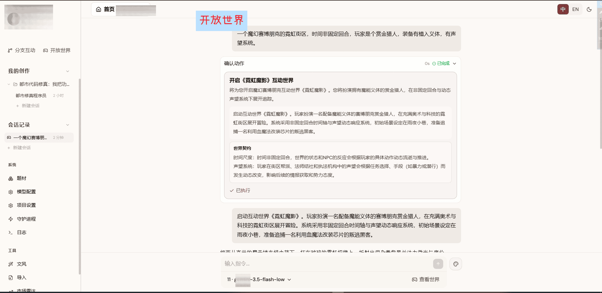The width and height of the screenshot is (602, 293).
Task: Open the 3.5-flash-low model dropdown
Action: 259,280
